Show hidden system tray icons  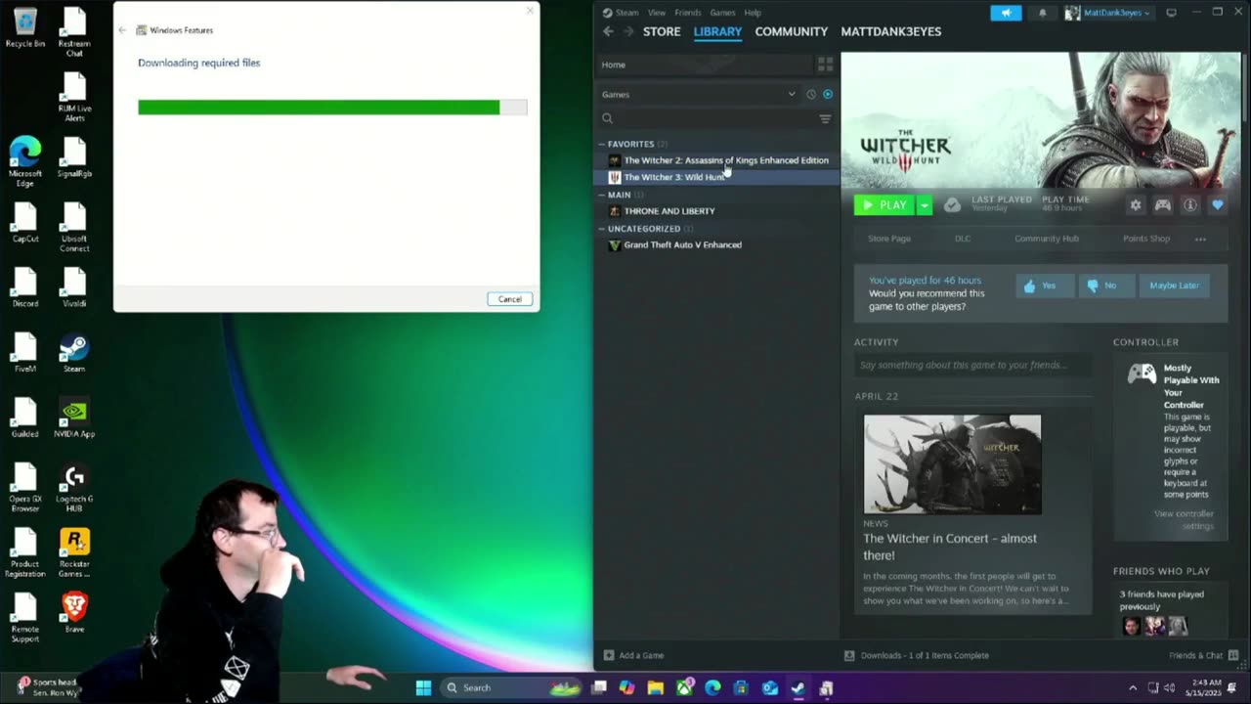1133,688
